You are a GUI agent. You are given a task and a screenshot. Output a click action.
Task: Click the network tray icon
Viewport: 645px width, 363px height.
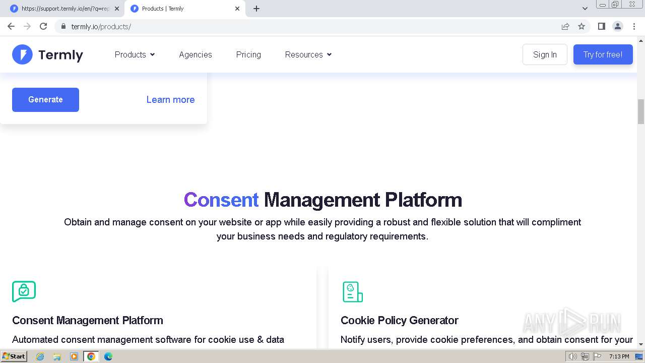point(585,356)
